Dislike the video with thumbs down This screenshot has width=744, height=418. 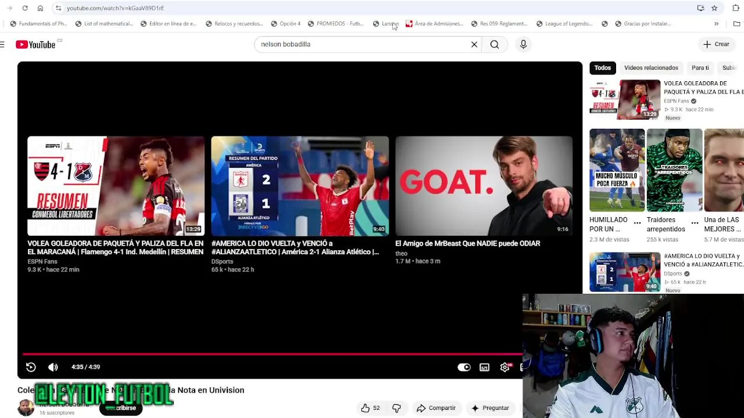point(396,408)
